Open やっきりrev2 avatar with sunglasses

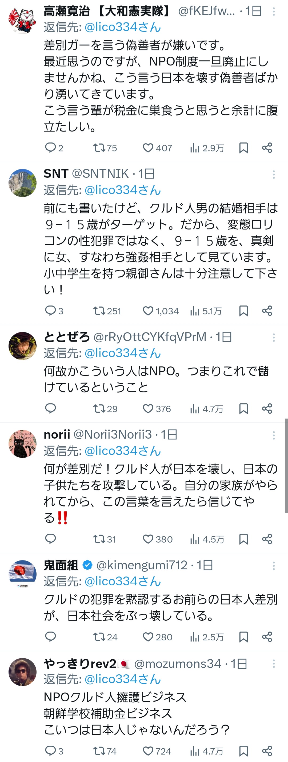point(22,672)
